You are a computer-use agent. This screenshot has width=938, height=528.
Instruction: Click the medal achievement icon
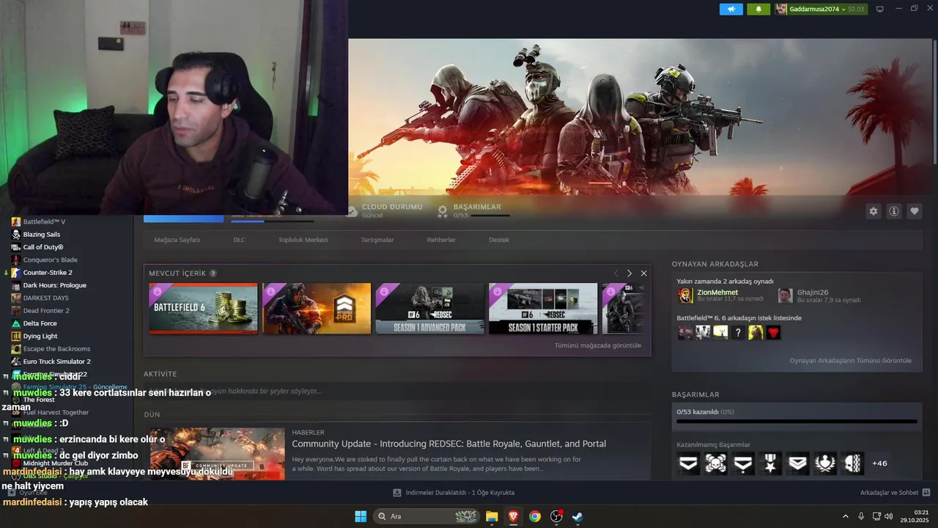point(770,463)
